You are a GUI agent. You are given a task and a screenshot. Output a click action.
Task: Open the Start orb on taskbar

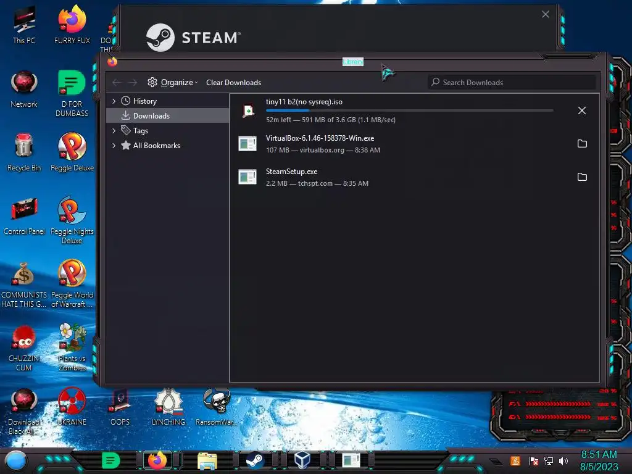tap(16, 460)
